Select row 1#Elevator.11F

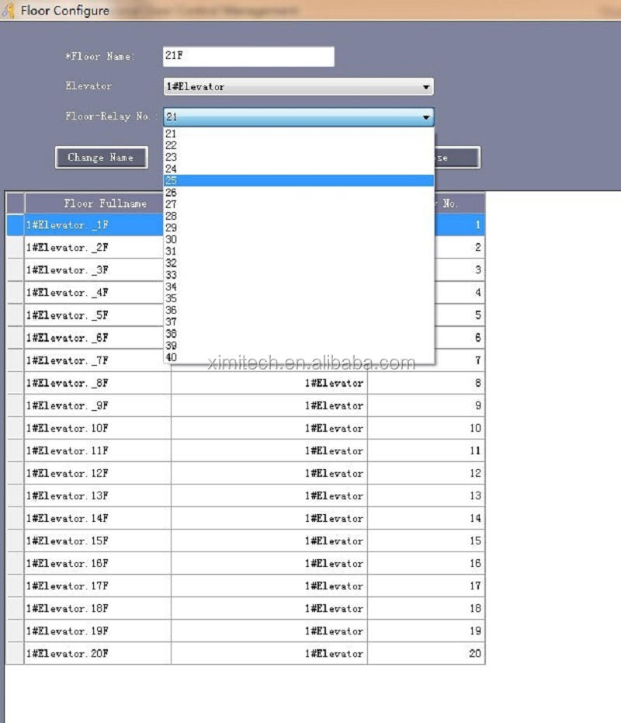pos(245,451)
